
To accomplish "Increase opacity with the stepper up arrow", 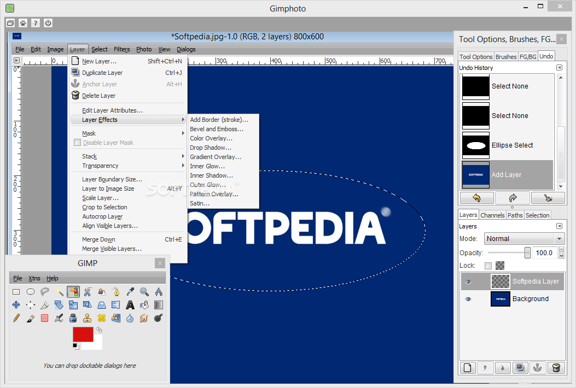I will click(561, 250).
